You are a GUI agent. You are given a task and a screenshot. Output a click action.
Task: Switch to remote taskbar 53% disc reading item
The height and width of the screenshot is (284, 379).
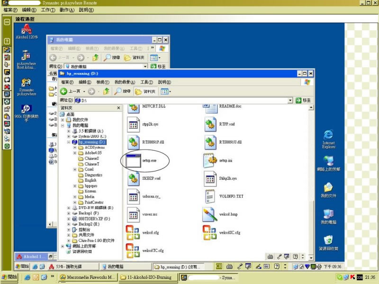click(x=74, y=266)
